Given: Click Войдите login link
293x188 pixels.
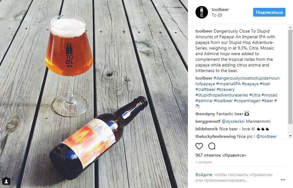Looking at the screenshot, I should point(204,175).
